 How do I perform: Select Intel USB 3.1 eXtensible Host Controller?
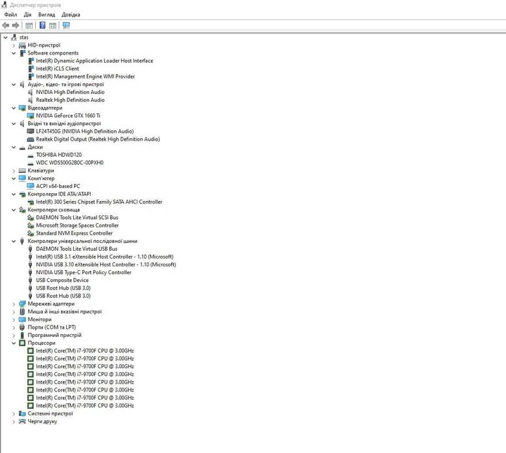tap(104, 257)
